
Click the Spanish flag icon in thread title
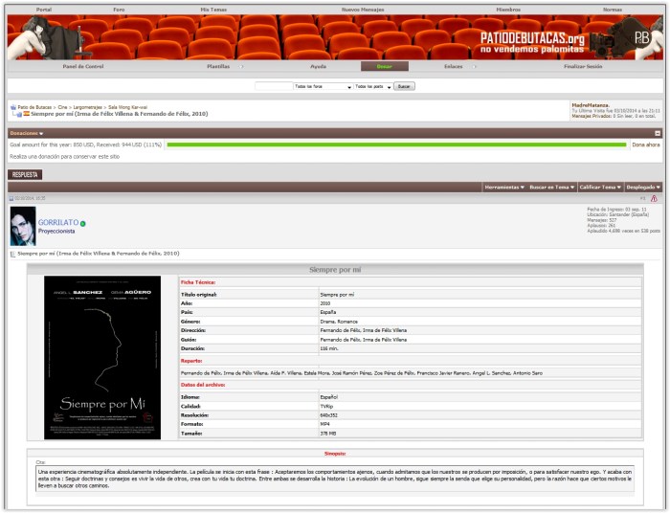[27, 114]
